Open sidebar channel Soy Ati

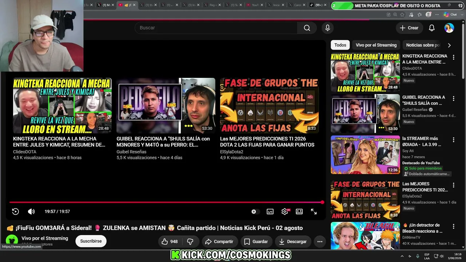click(408, 151)
